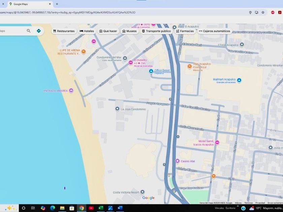Switch to the Google Maps tab
Image resolution: width=283 pixels, height=212 pixels.
coord(29,4)
